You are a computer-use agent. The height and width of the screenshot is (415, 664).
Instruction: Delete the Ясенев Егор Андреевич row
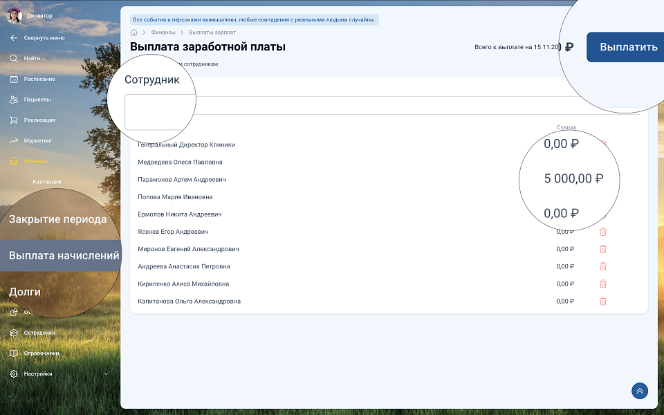pyautogui.click(x=602, y=232)
